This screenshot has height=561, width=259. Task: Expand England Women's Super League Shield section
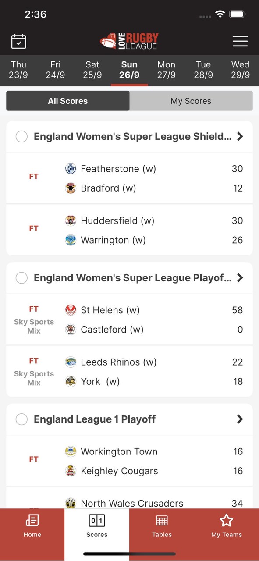point(240,136)
